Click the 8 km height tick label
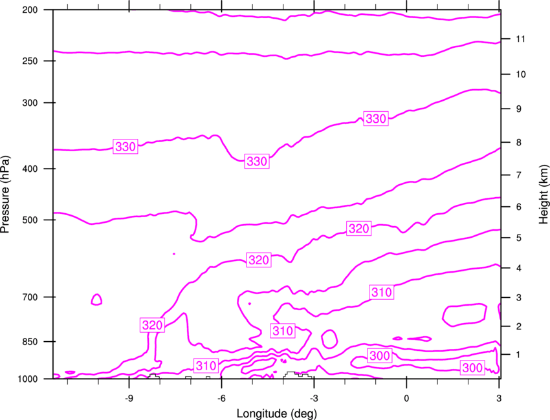Image resolution: width=550 pixels, height=420 pixels. tap(518, 143)
